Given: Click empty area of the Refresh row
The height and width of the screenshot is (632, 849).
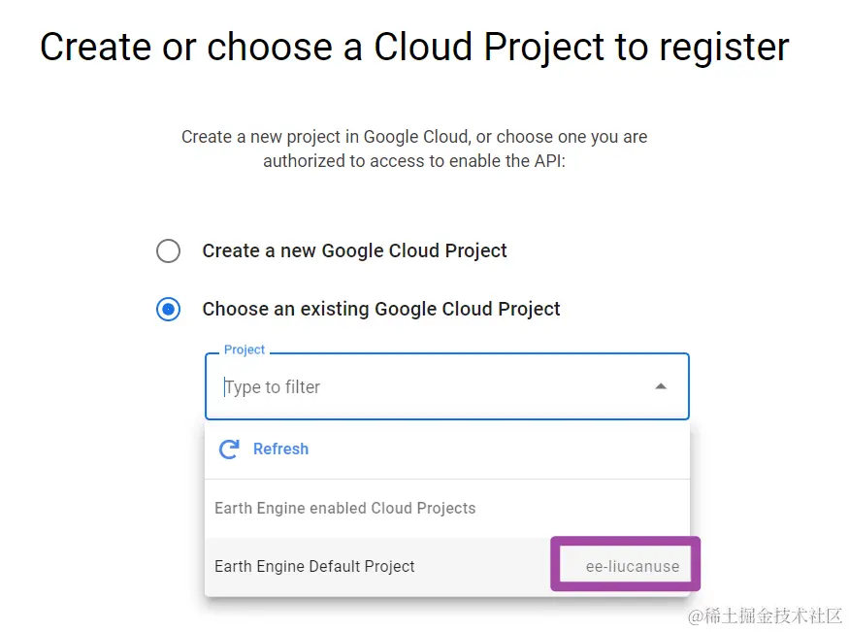Looking at the screenshot, I should click(x=505, y=449).
